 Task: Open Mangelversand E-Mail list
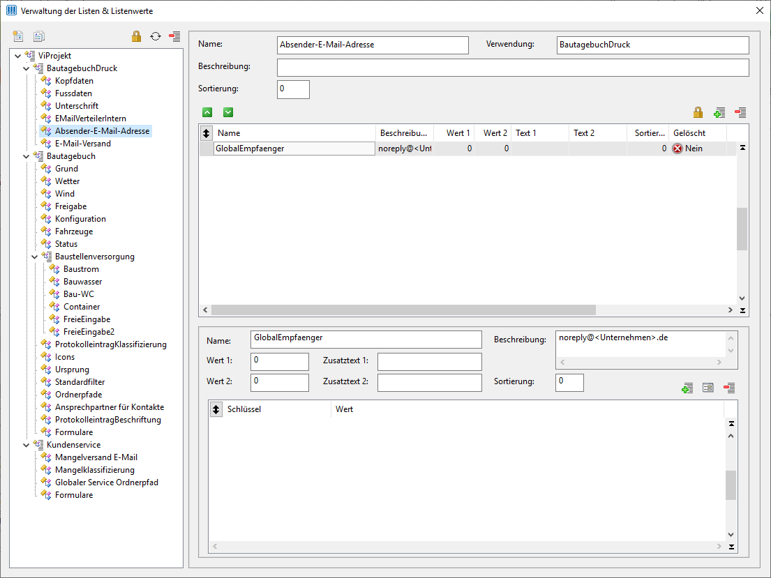[96, 457]
